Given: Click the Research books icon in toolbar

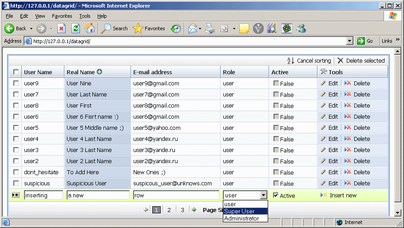Looking at the screenshot, I should (x=272, y=28).
